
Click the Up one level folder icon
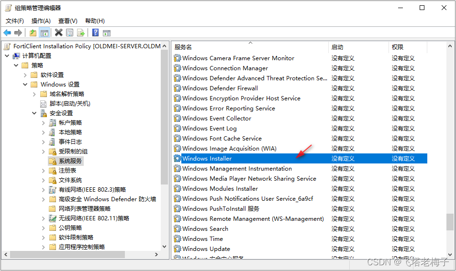[x=33, y=33]
